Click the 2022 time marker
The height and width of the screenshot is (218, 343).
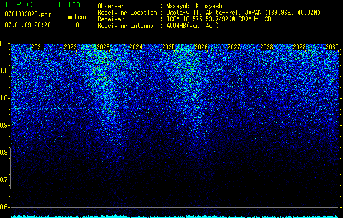click(70, 47)
